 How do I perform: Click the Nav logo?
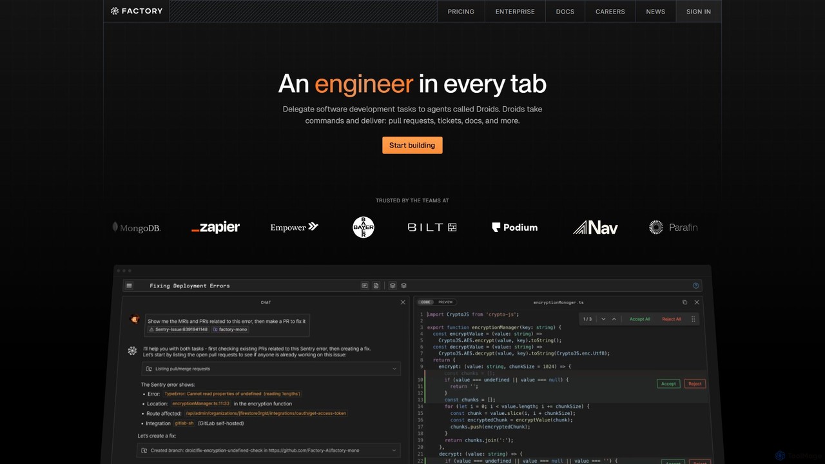click(x=596, y=227)
